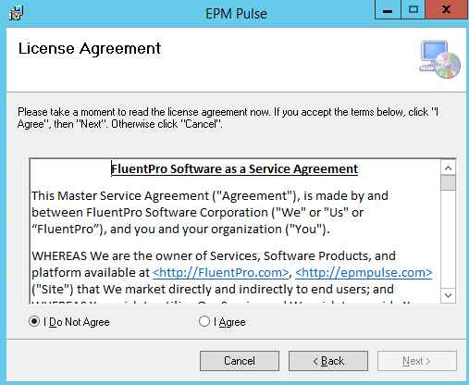Click the empty scrollbar track below the thumb

(x=448, y=239)
